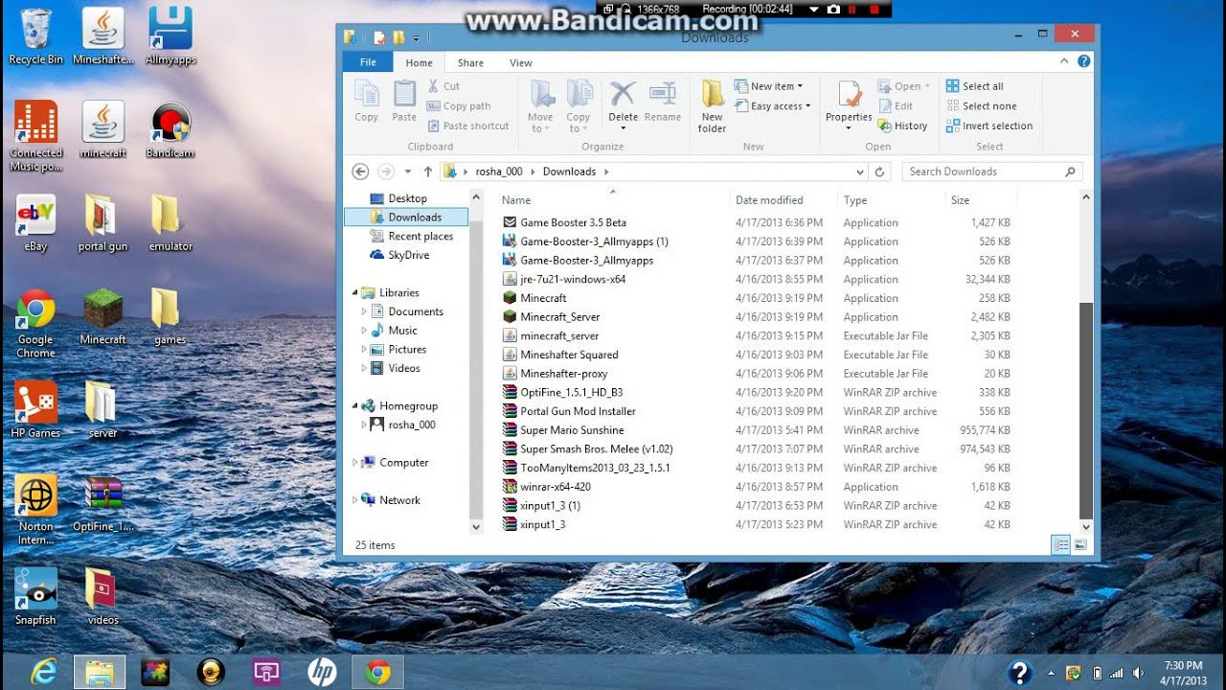Select Desktop in the navigation pane
This screenshot has width=1226, height=690.
click(407, 198)
